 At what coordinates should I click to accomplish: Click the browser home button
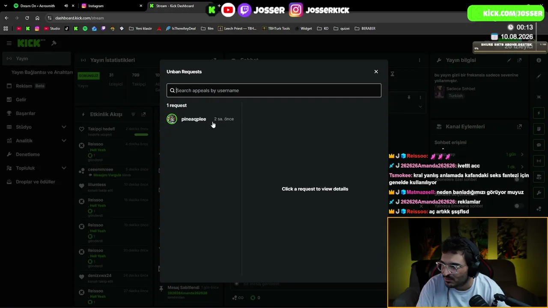click(37, 18)
